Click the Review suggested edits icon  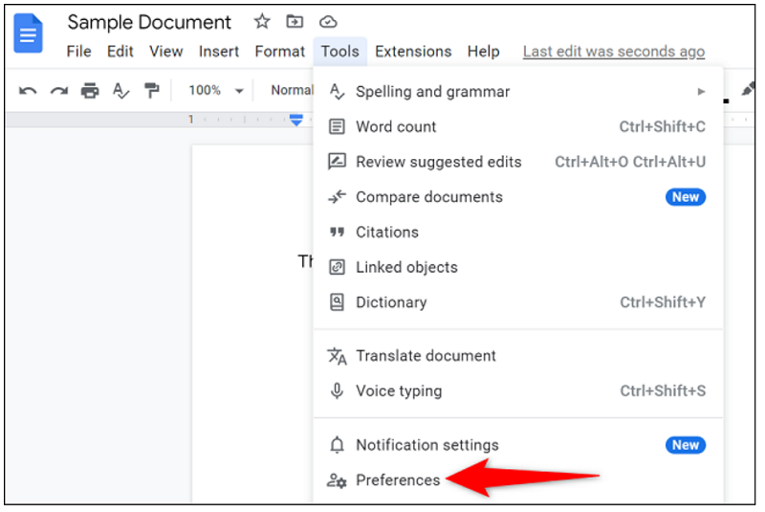coord(337,162)
